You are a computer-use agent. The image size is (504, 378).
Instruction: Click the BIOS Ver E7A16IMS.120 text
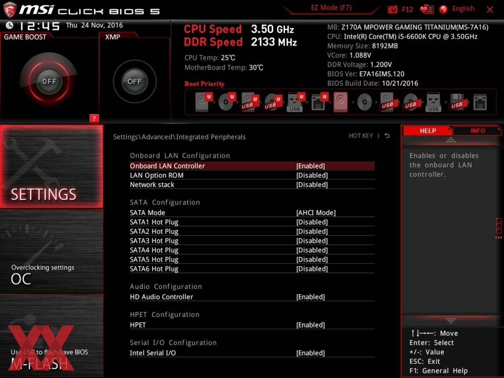pyautogui.click(x=366, y=74)
